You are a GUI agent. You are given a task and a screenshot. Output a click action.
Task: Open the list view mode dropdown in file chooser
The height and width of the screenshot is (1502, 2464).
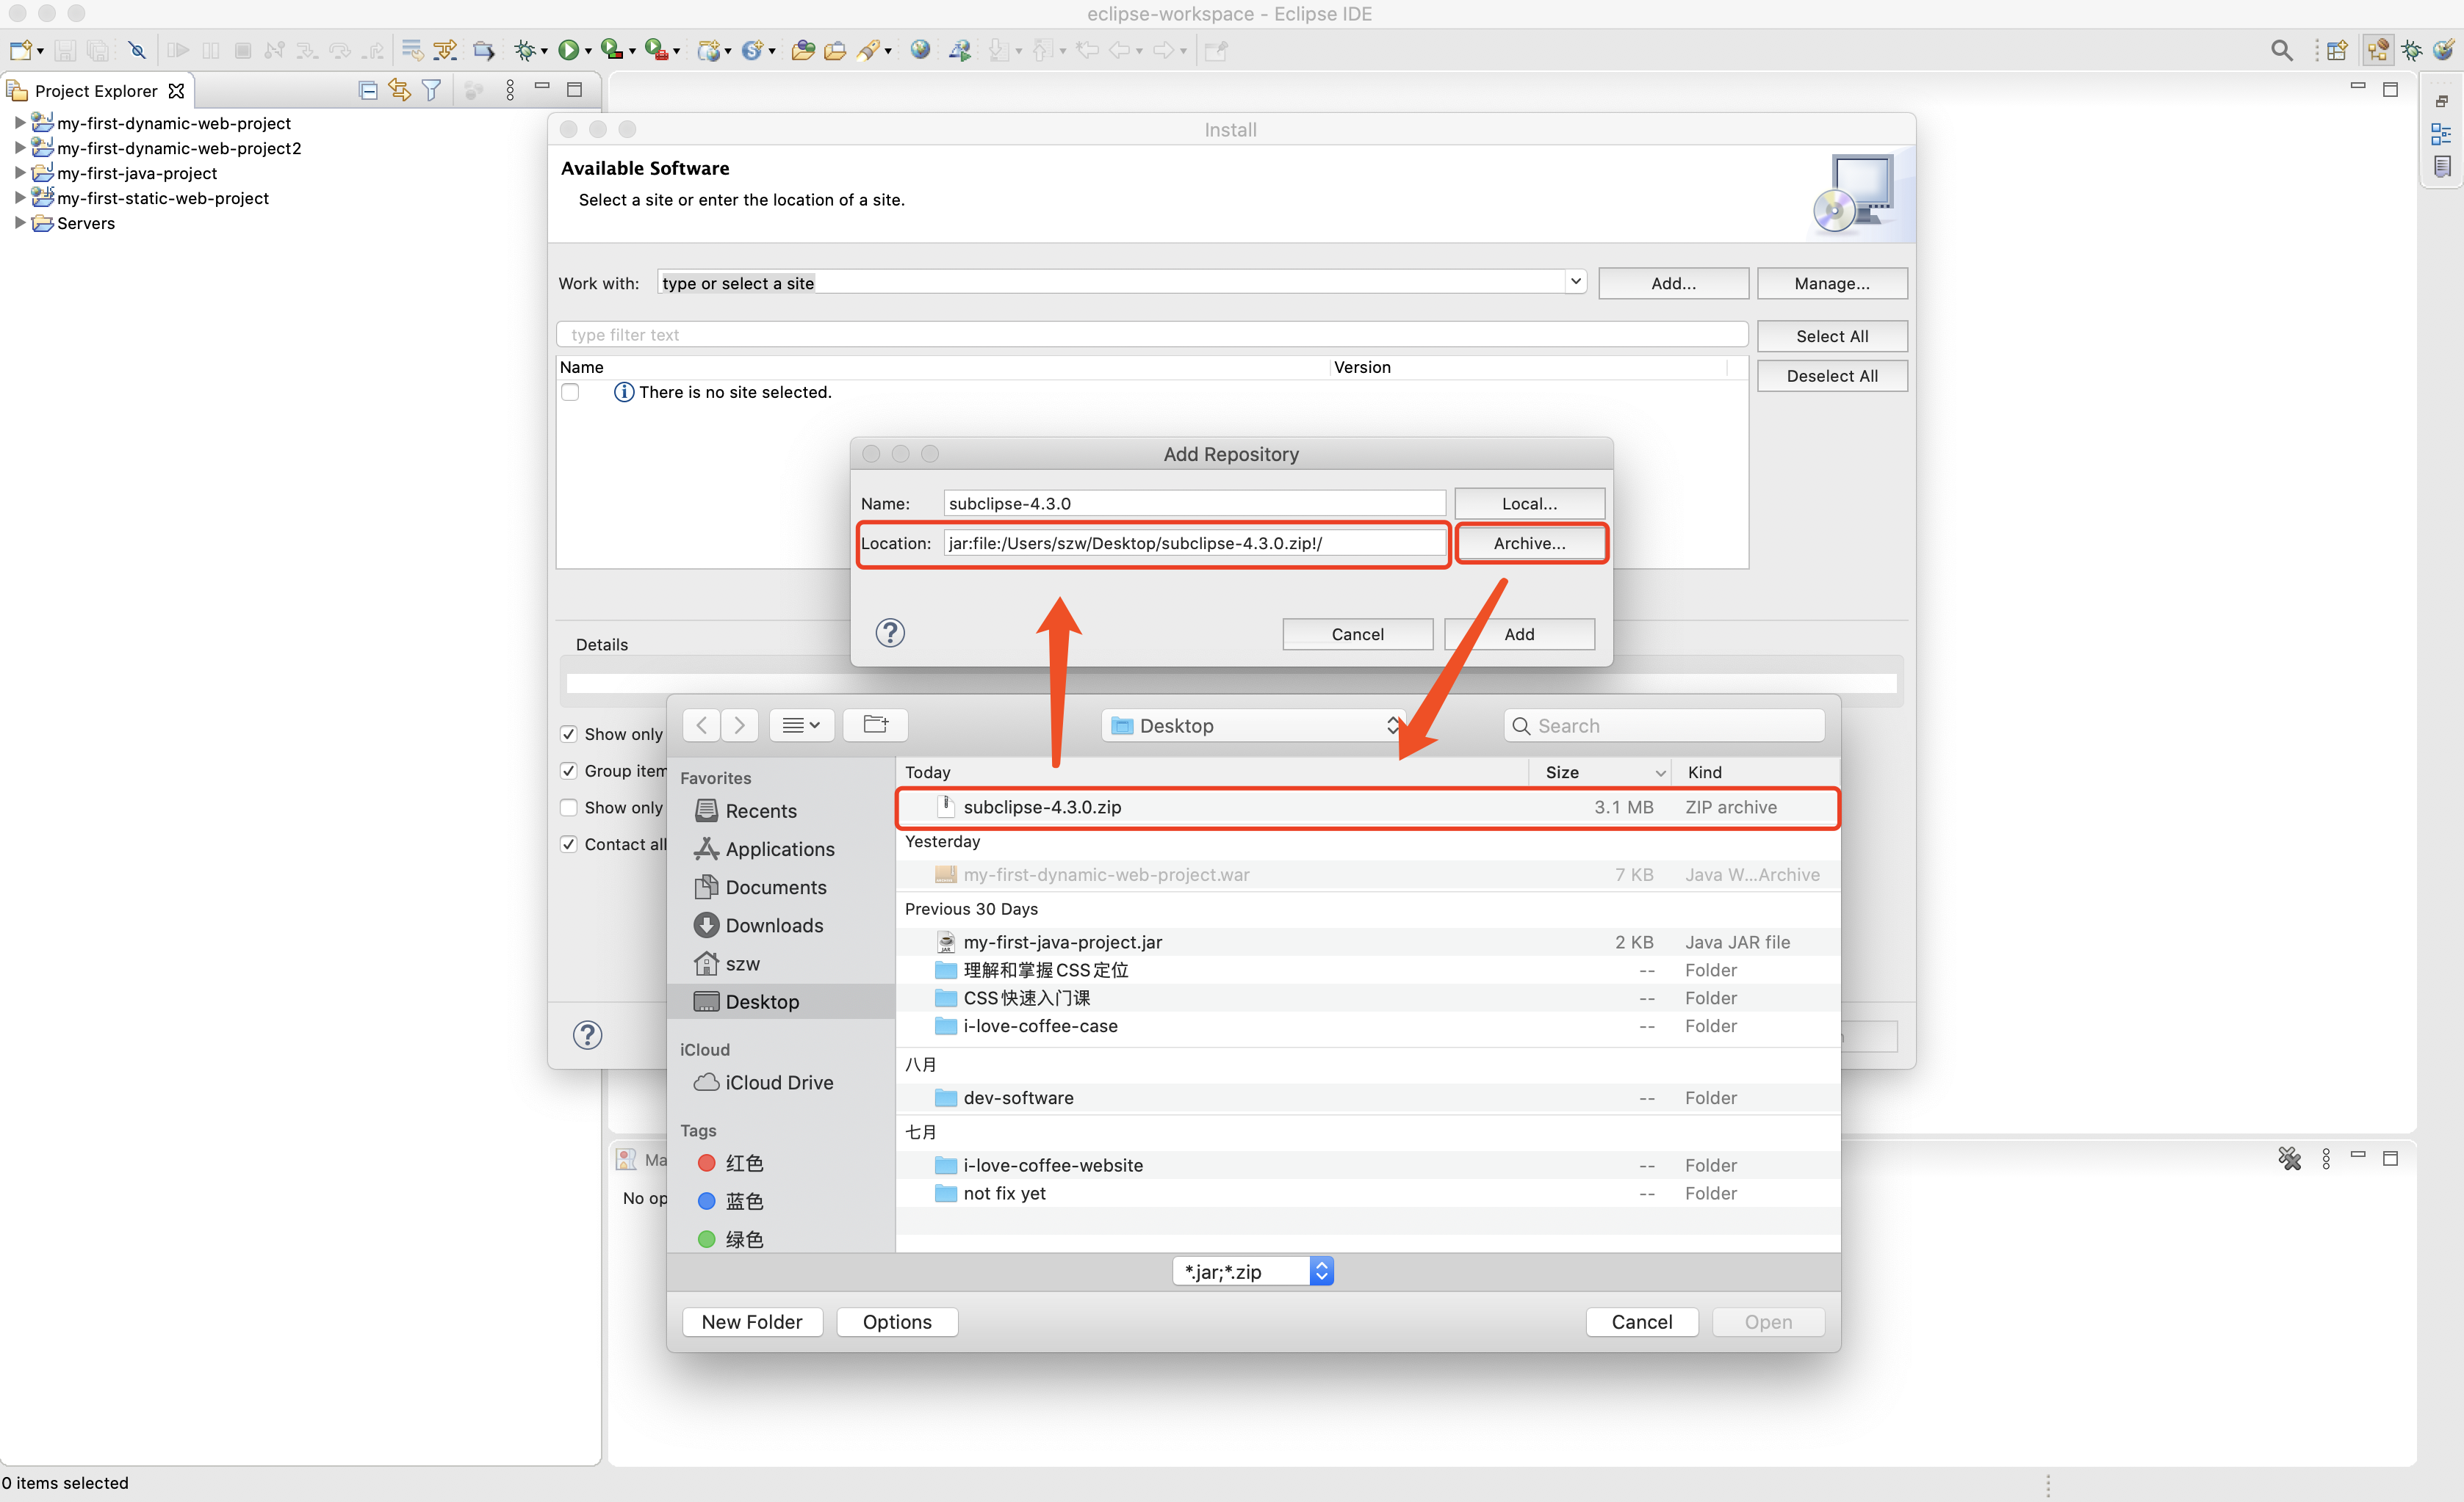(x=802, y=725)
